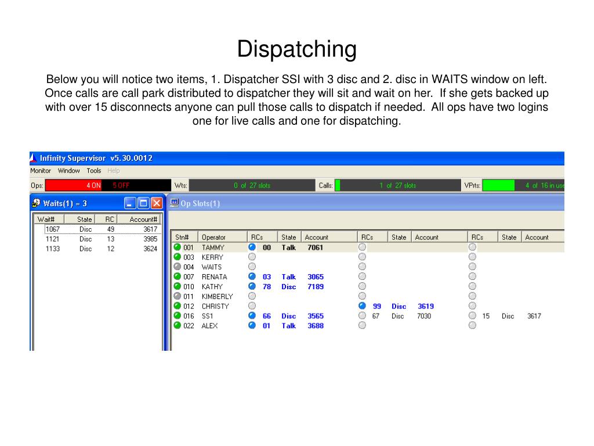Sort Waits list by State column header

79,219
